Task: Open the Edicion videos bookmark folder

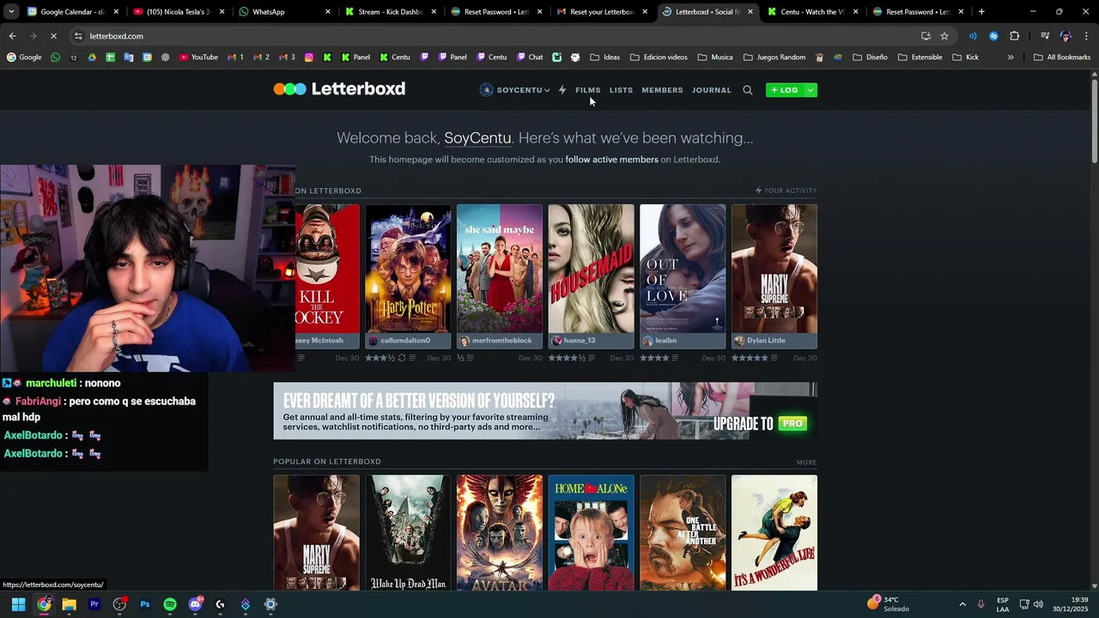Action: [x=659, y=58]
